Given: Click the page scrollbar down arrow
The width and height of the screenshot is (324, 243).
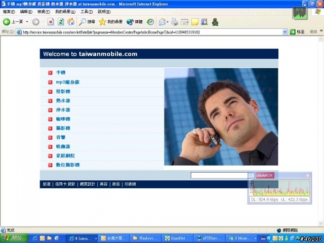Looking at the screenshot, I should pos(320,223).
